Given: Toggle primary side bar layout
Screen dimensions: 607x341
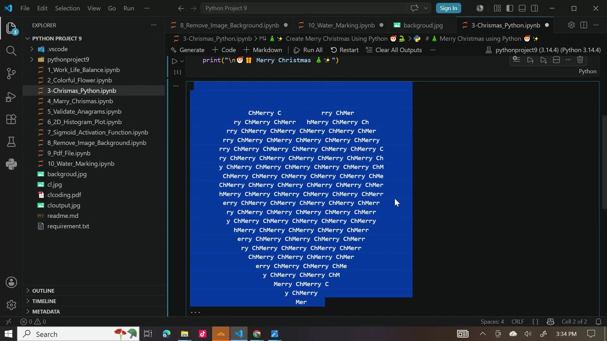Looking at the screenshot, I should pyautogui.click(x=510, y=8).
